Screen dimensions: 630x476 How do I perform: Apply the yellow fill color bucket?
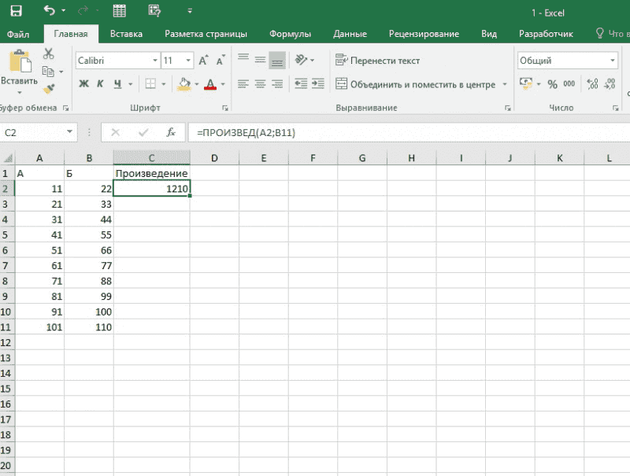(x=184, y=84)
